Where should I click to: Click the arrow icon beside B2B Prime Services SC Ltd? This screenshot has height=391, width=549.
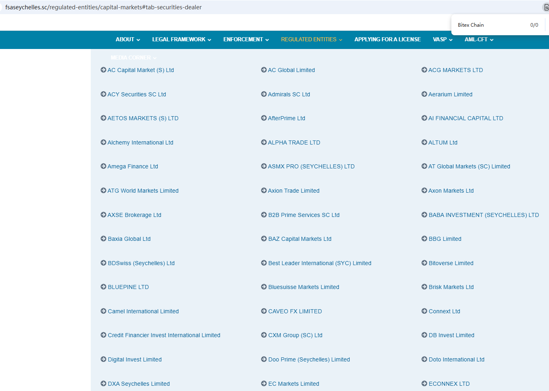coord(264,215)
